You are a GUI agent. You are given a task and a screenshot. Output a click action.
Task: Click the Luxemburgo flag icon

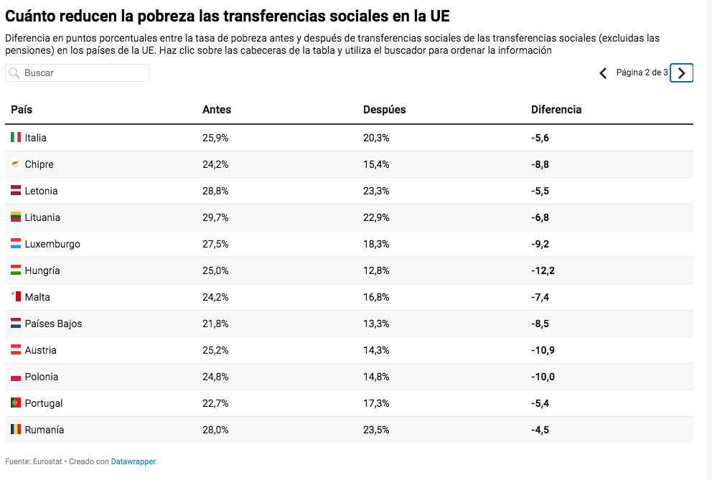click(x=16, y=244)
